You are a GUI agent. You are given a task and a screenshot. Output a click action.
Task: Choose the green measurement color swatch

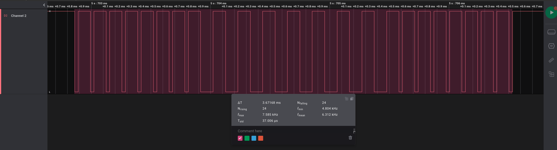247,138
